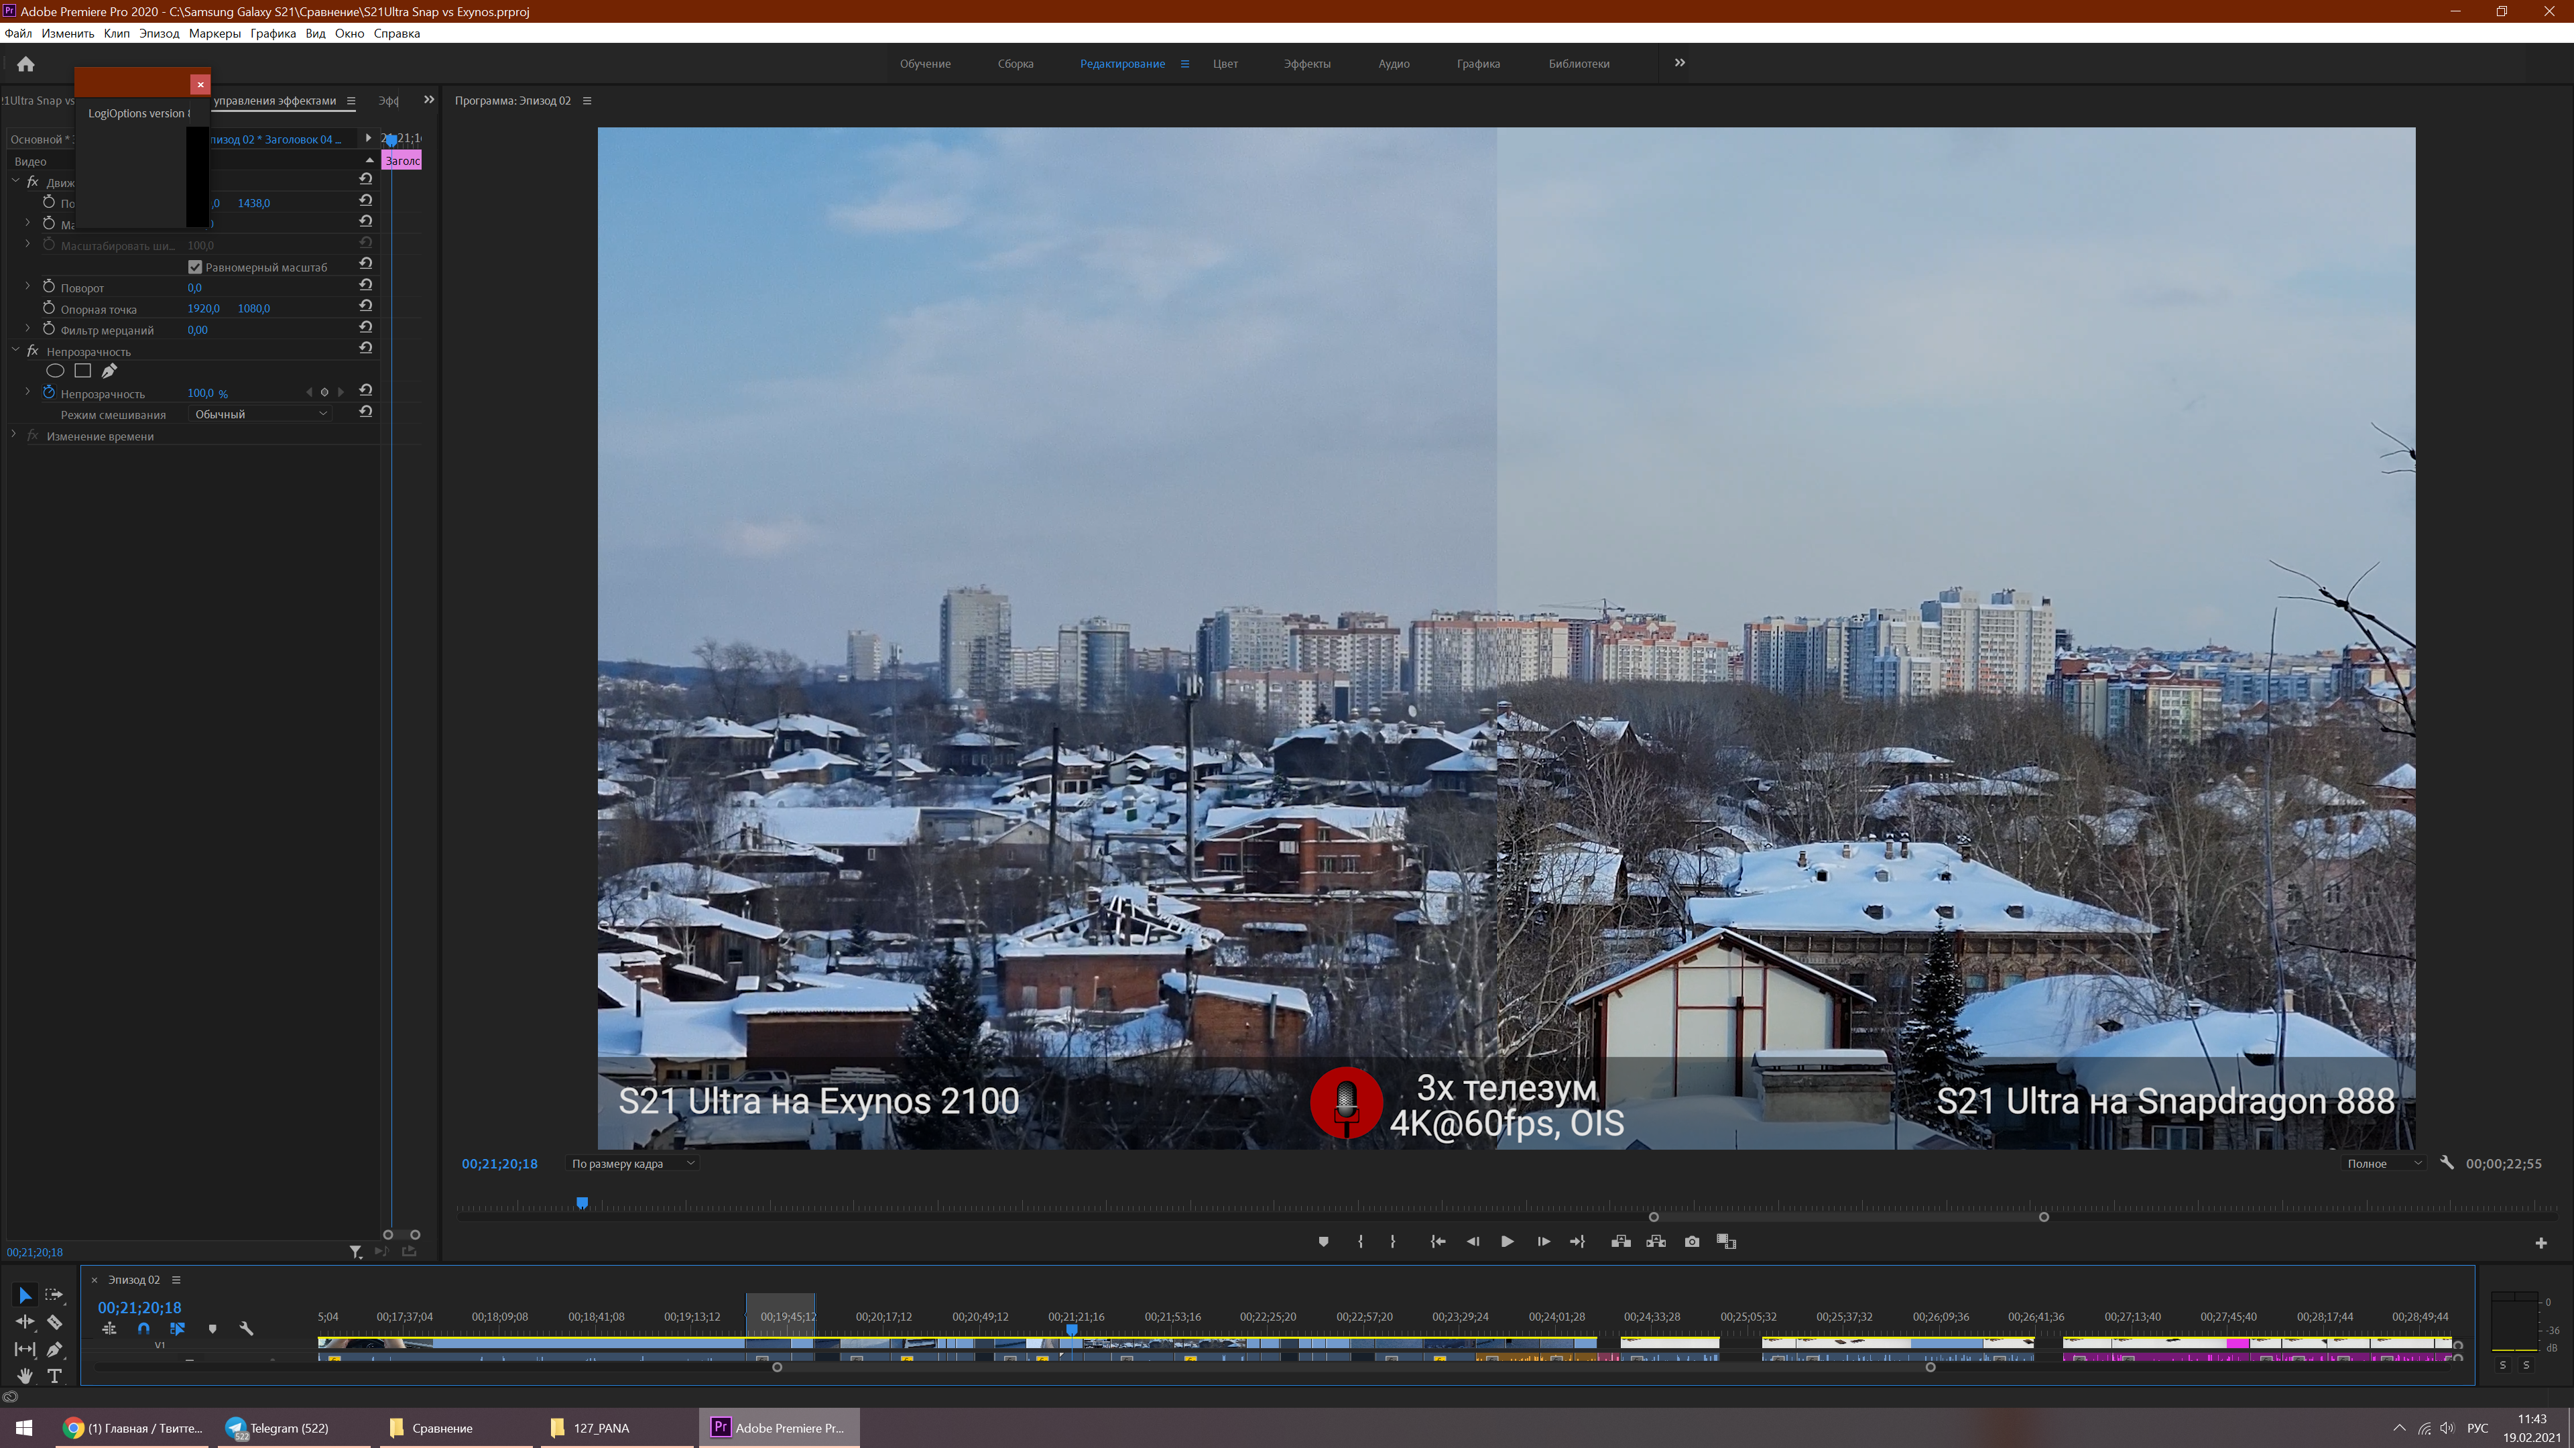
Task: Toggle animation stopwatch for Фильтр мерцаний
Action: click(48, 328)
